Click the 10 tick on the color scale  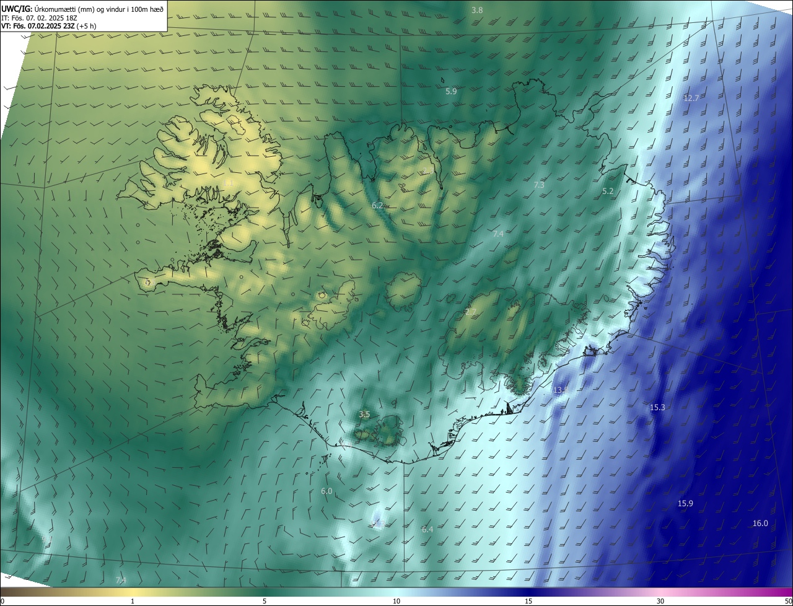click(x=396, y=601)
